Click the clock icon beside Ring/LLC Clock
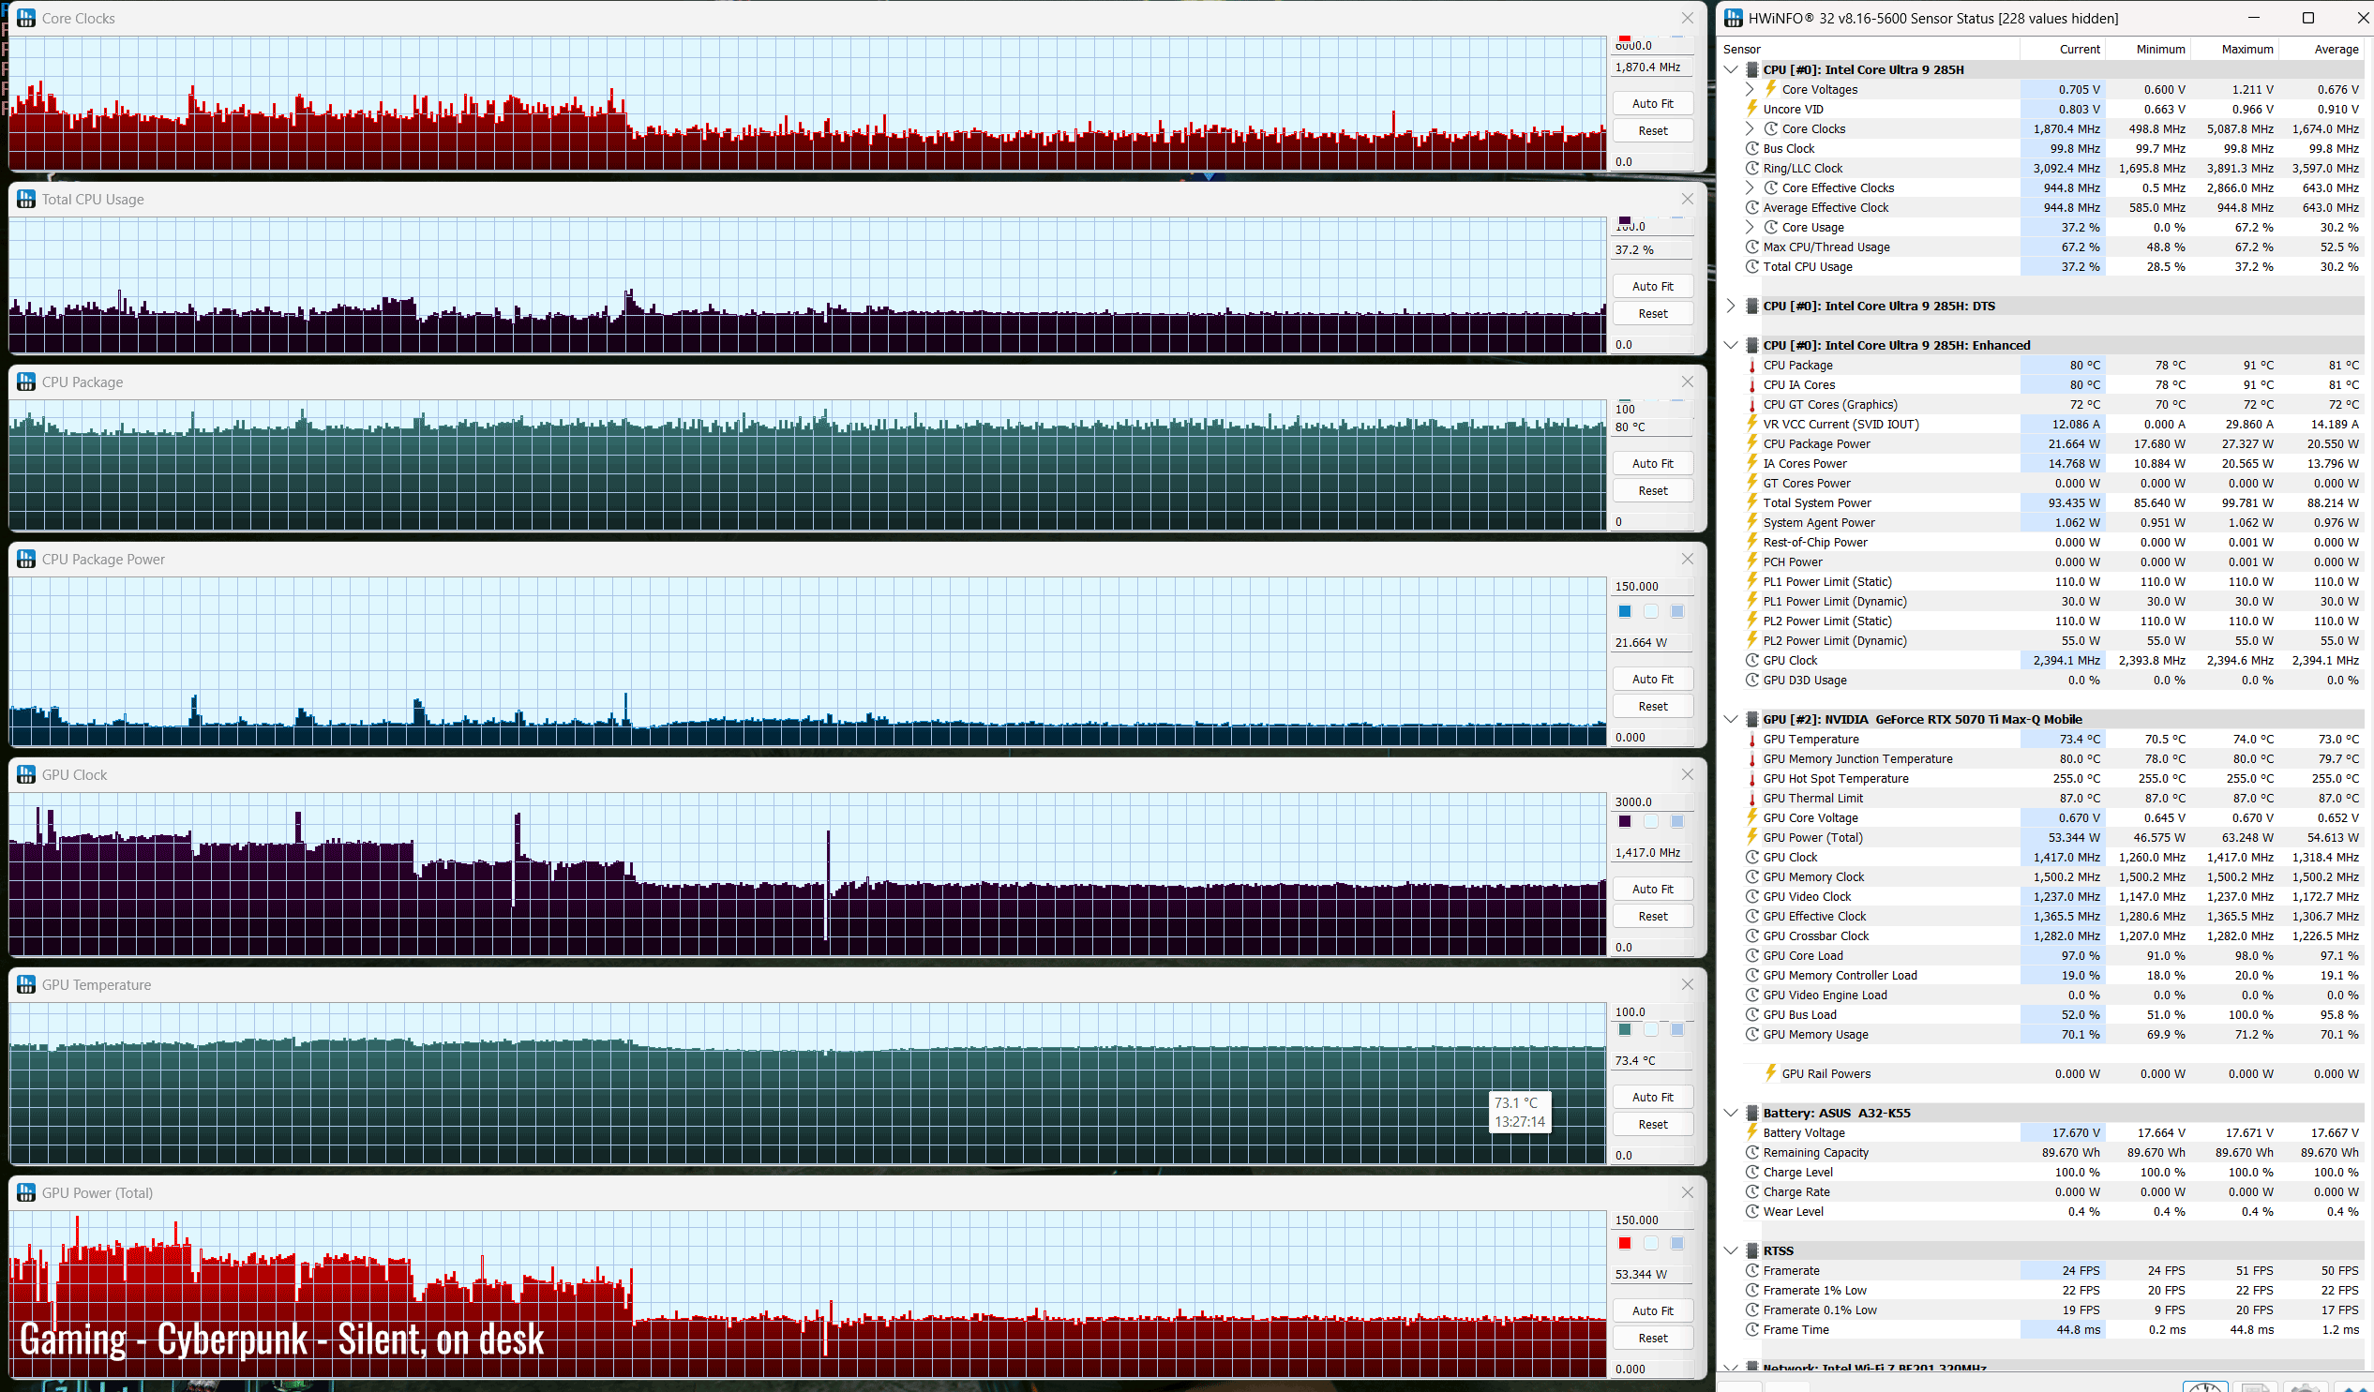Screen dimensions: 2374x1392 (1752, 168)
